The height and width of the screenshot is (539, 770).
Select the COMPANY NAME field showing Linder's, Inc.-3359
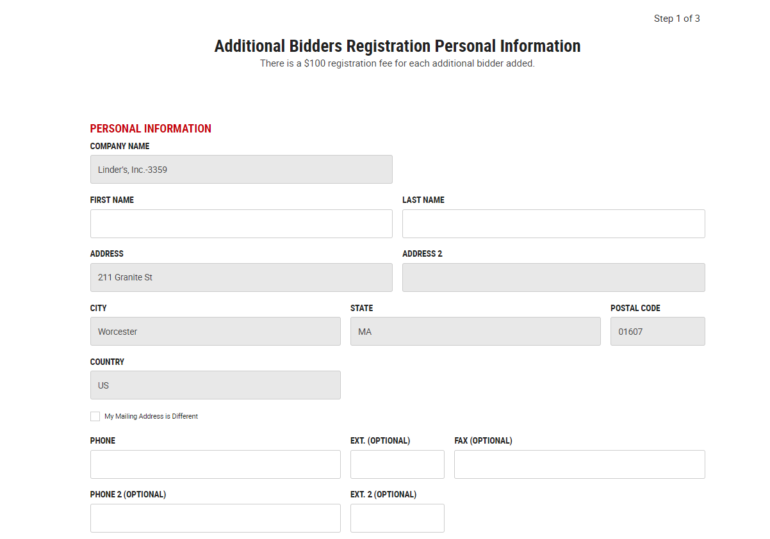[241, 169]
